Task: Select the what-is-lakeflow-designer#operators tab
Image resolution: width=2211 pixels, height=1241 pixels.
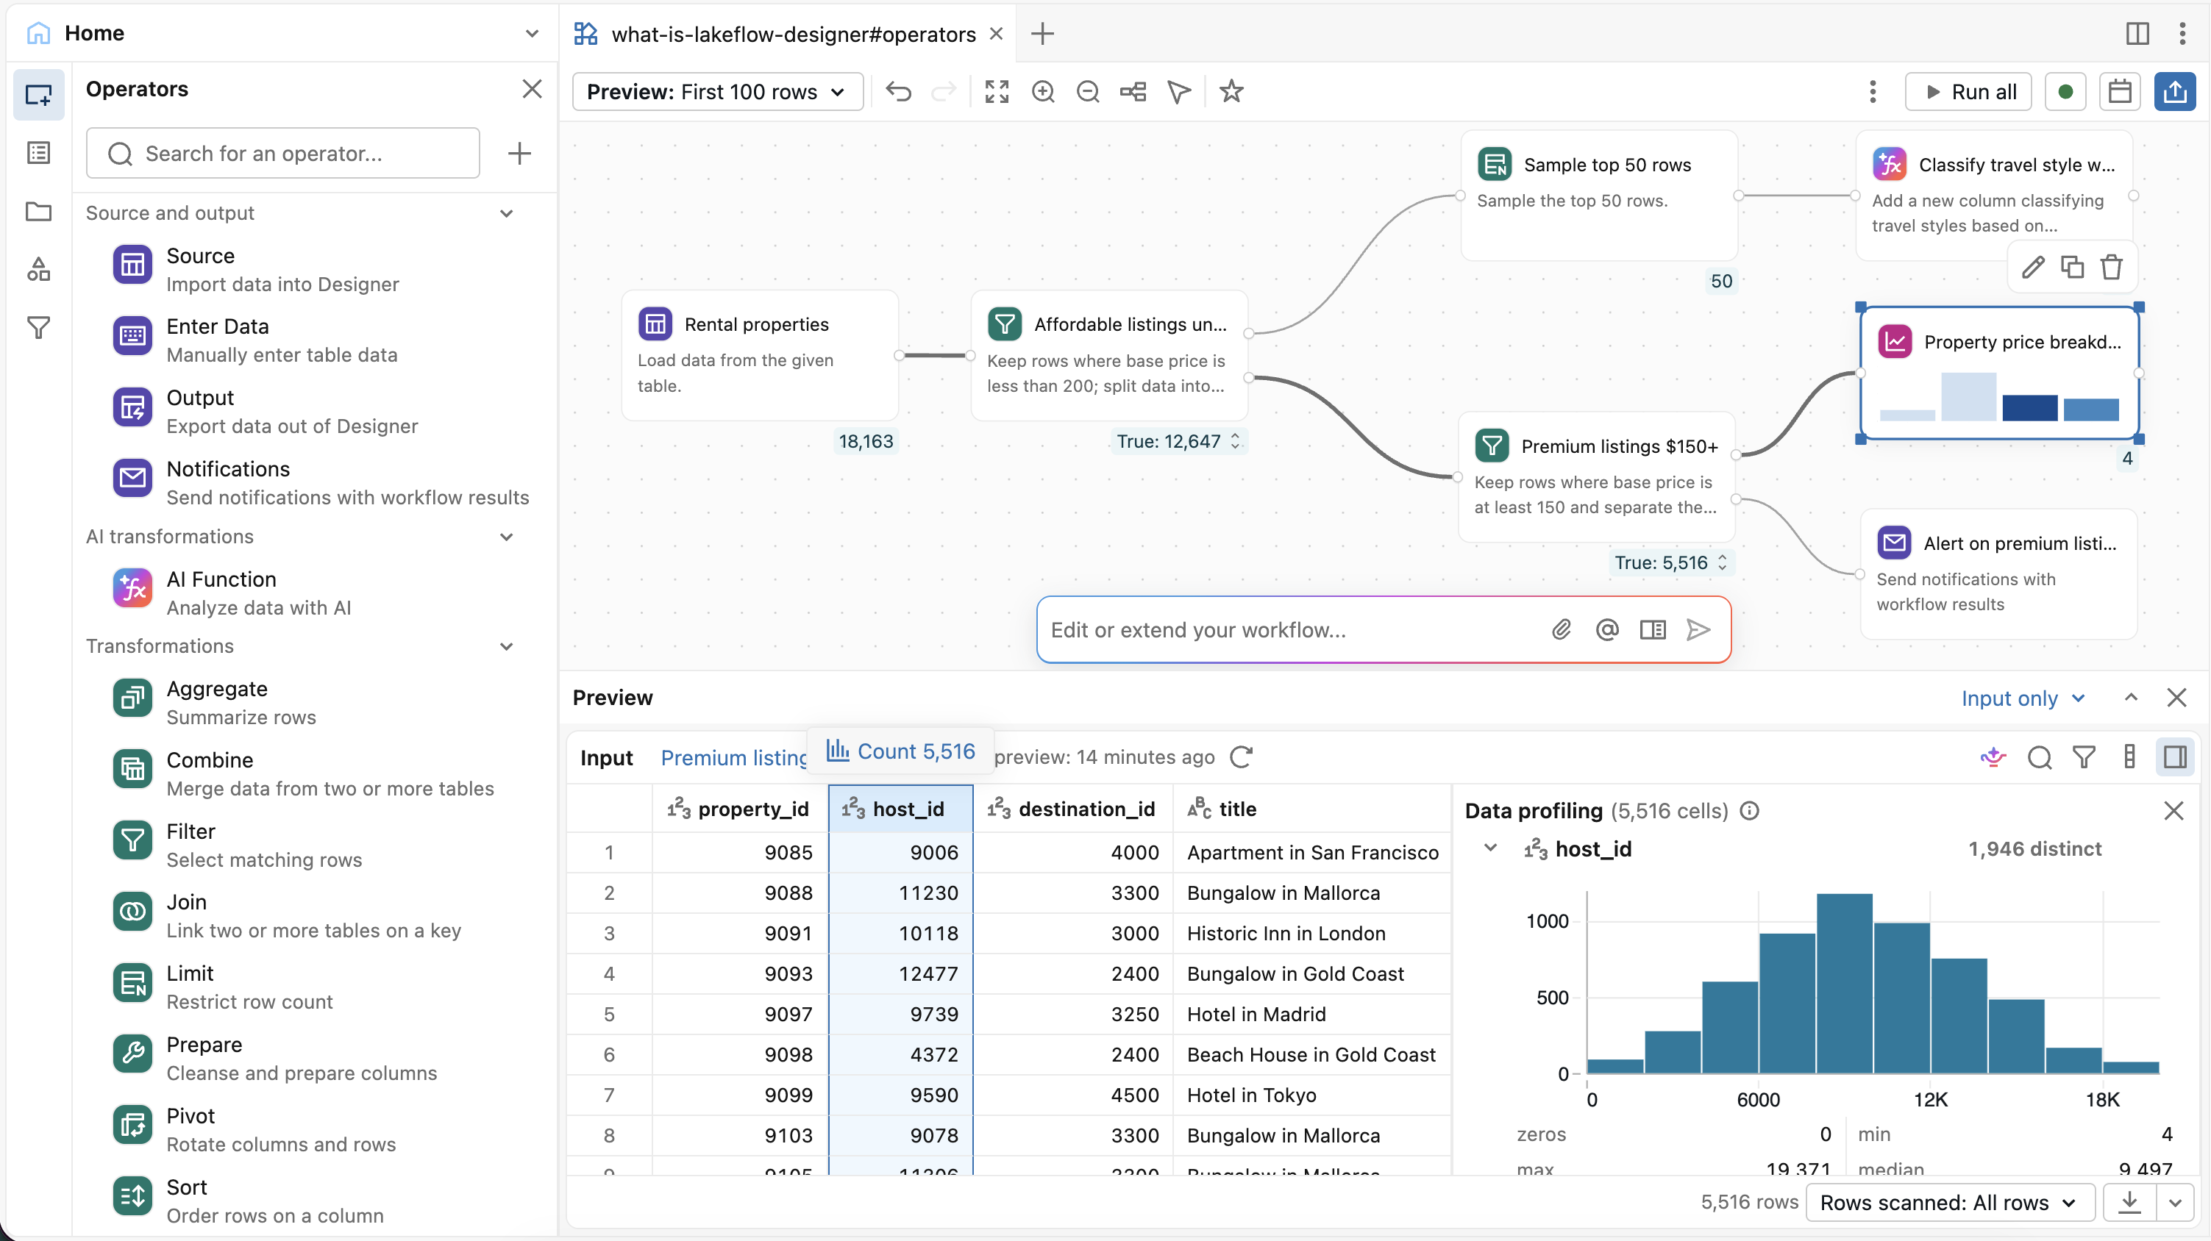Action: 793,33
